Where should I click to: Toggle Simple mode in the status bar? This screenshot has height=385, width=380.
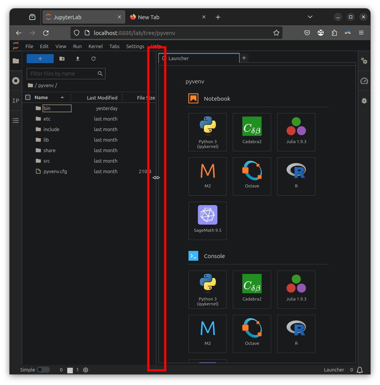(x=43, y=370)
